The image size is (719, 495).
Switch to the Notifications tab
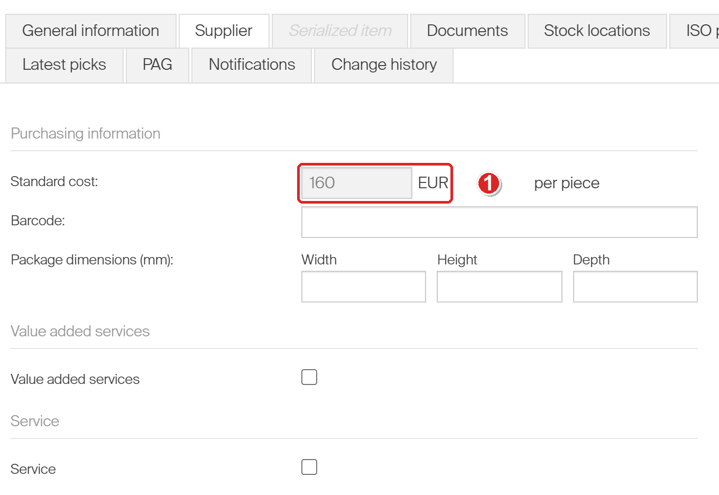pyautogui.click(x=252, y=65)
